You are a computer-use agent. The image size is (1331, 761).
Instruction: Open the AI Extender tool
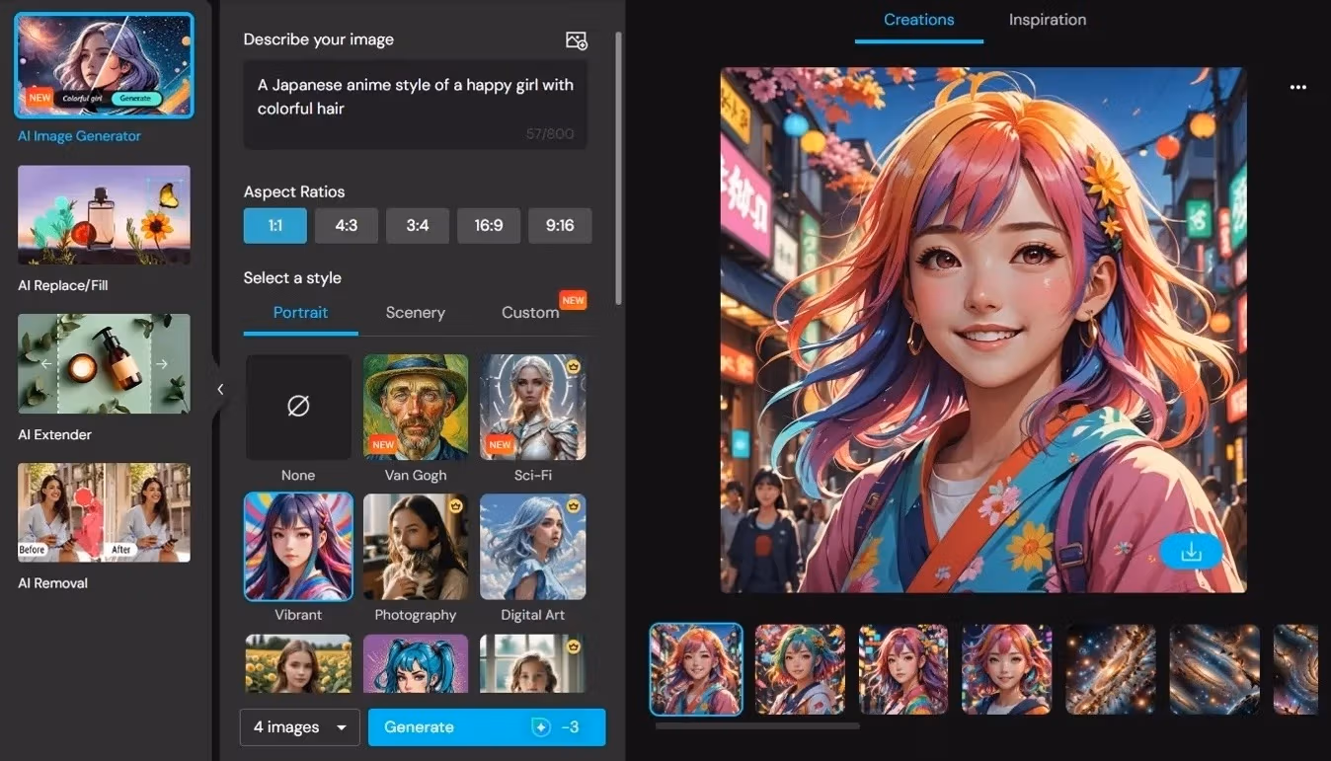103,363
